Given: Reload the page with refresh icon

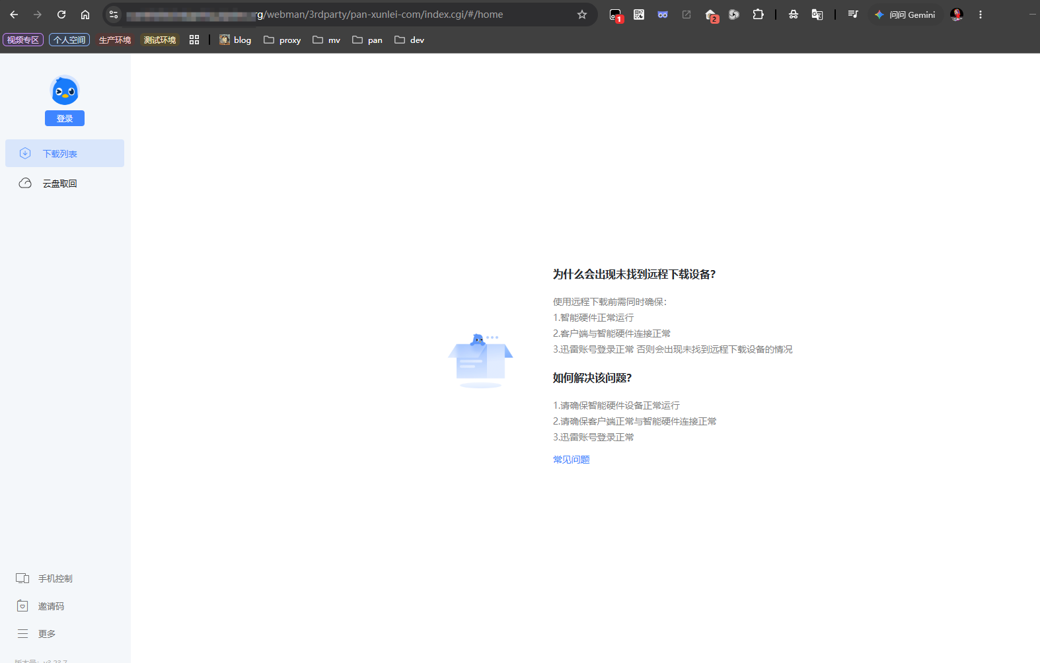Looking at the screenshot, I should (61, 15).
